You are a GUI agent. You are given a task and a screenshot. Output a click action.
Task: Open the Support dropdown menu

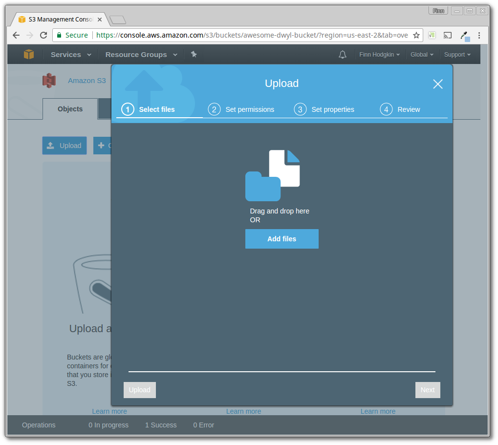(x=457, y=55)
